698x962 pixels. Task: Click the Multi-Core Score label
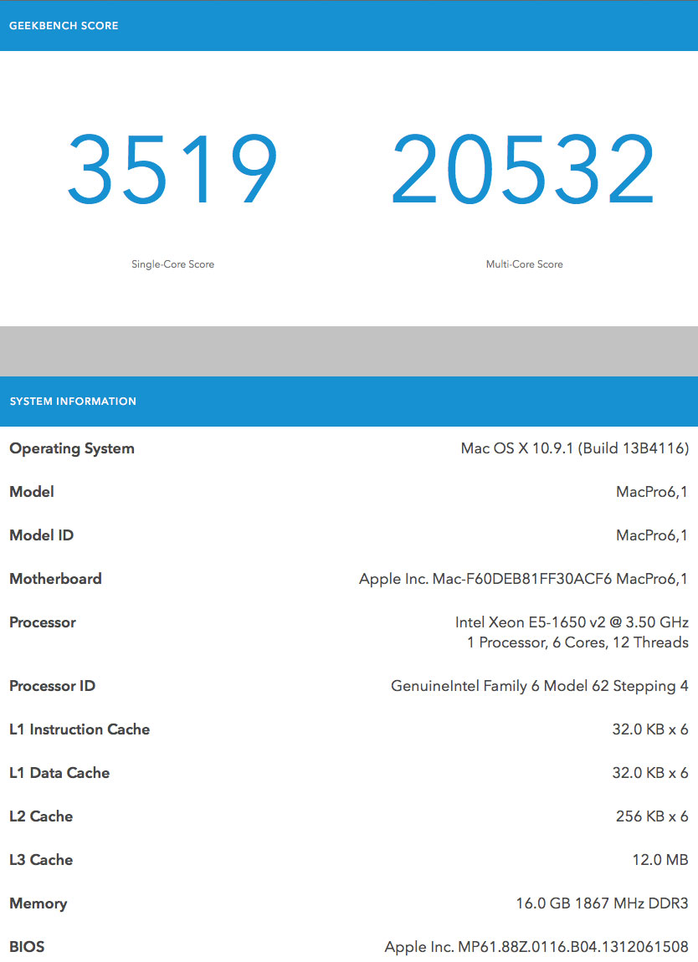pos(524,264)
